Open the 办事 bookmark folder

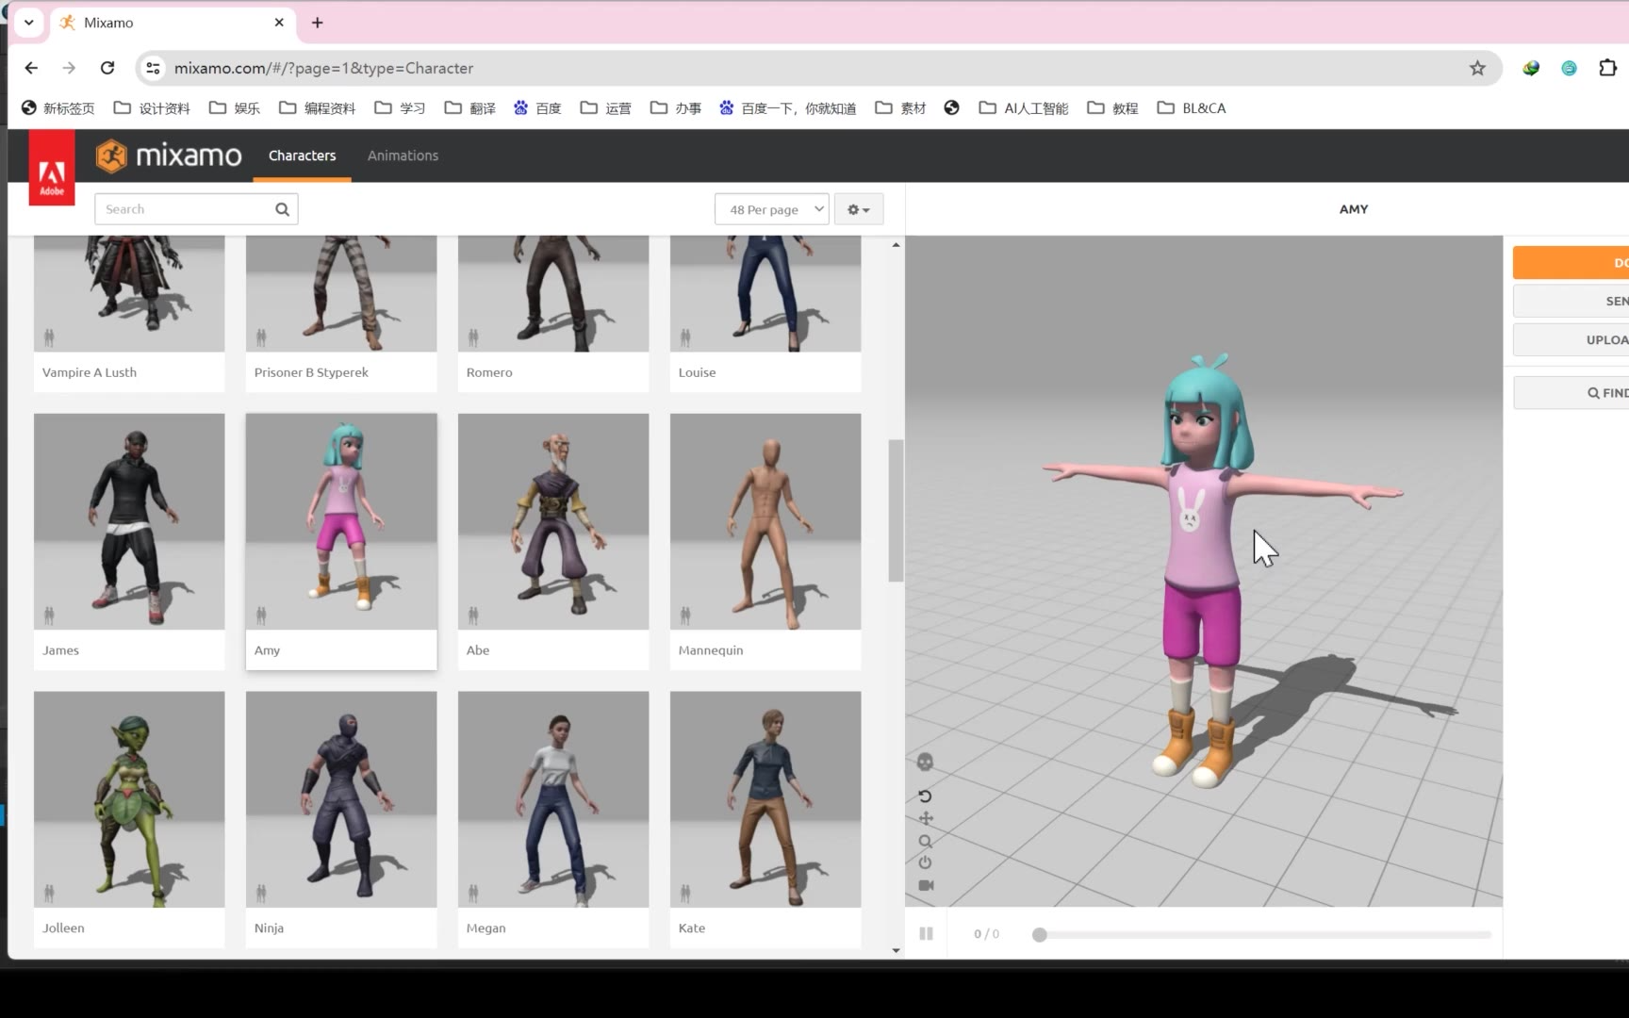[675, 108]
